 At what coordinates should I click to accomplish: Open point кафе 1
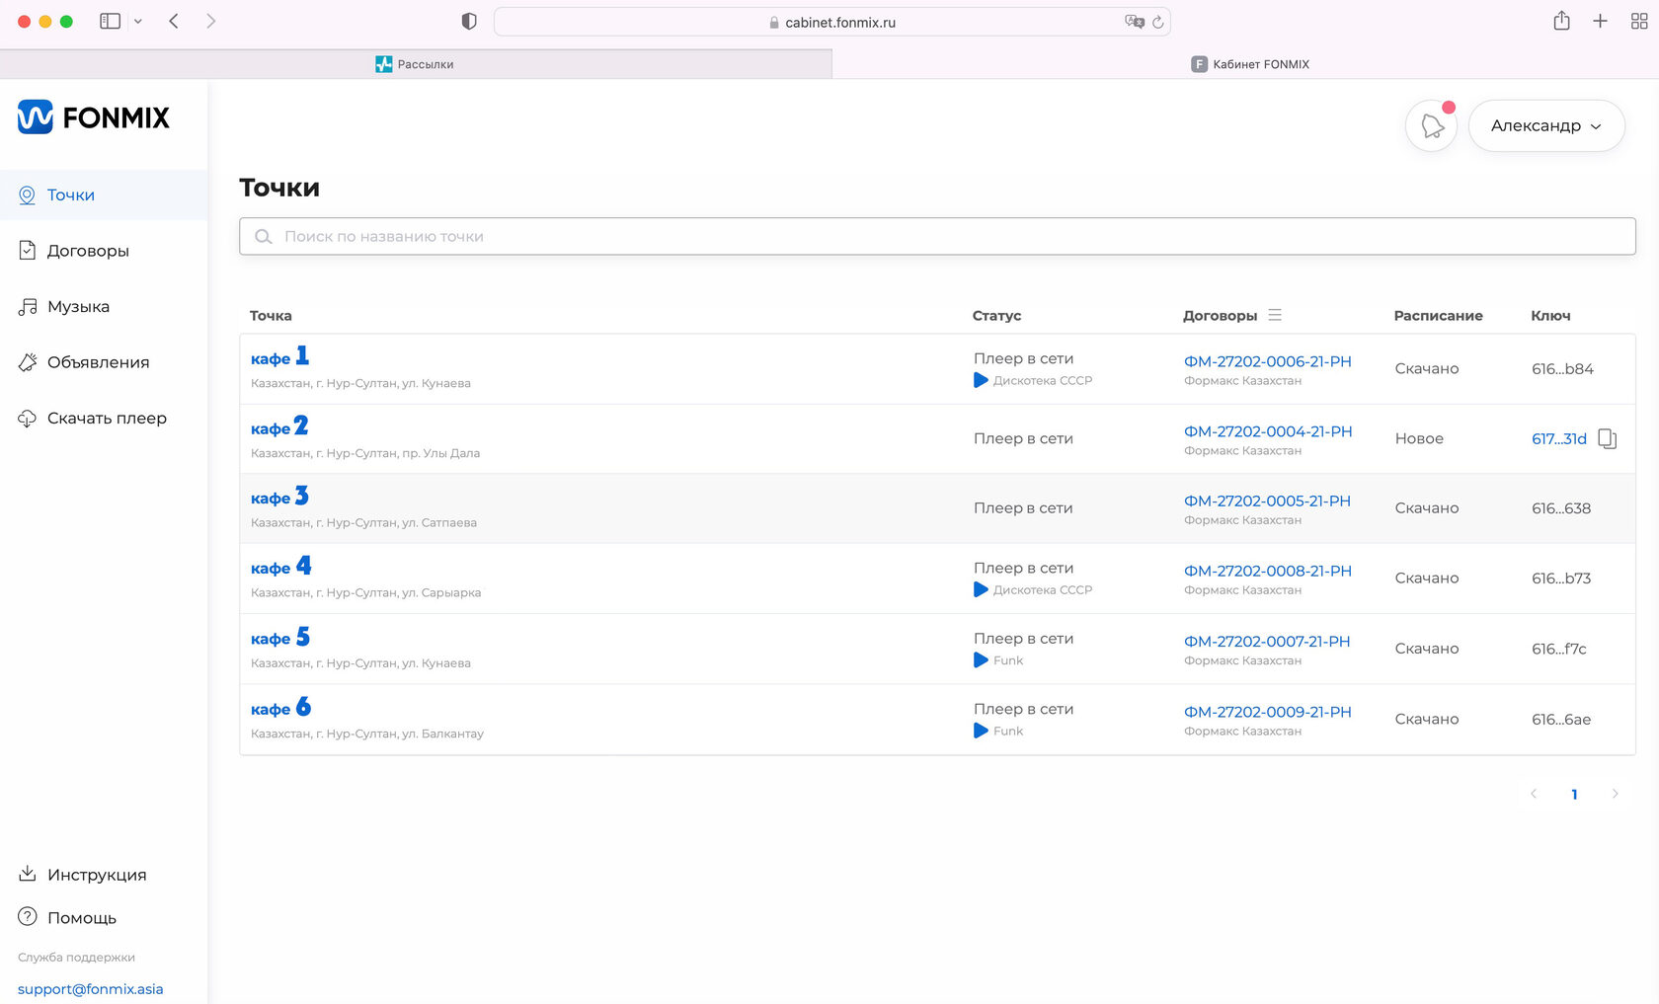279,356
